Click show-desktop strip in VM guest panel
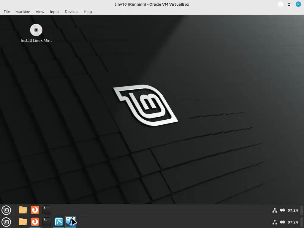Screen dimensions: 304x228 coord(302,210)
